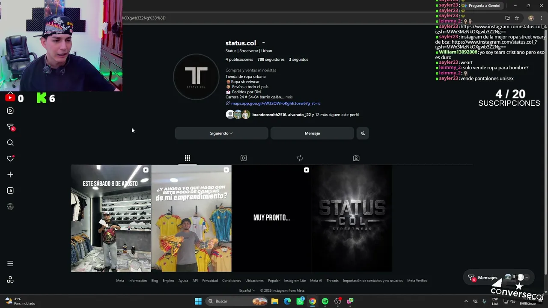Click the Mensaje button
Image resolution: width=548 pixels, height=308 pixels.
pyautogui.click(x=312, y=133)
